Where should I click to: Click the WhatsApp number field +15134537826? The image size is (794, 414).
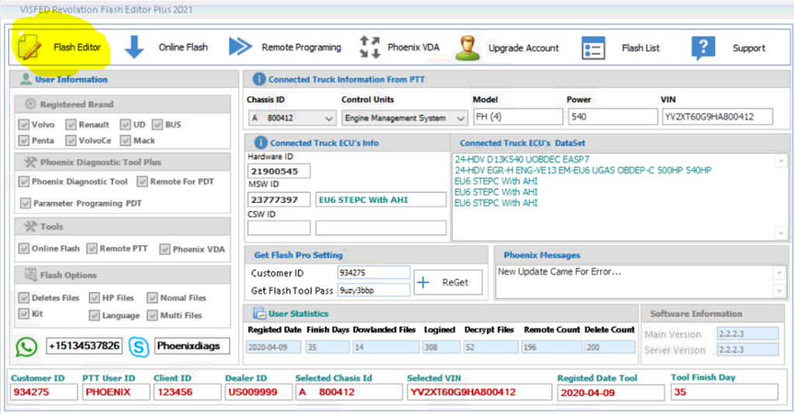pos(84,346)
